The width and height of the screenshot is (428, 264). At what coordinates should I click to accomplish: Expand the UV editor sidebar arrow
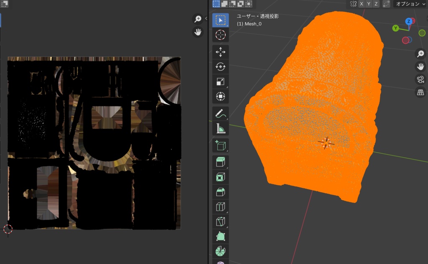[206, 18]
